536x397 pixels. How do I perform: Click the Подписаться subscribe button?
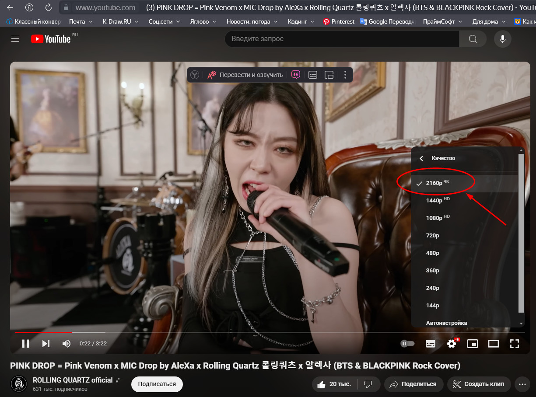(x=157, y=384)
